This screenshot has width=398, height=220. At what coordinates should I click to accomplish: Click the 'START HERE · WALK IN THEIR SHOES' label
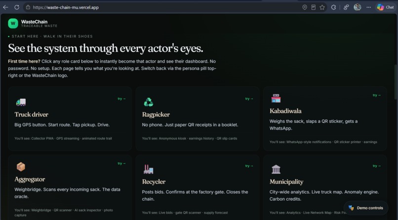[x=52, y=36]
